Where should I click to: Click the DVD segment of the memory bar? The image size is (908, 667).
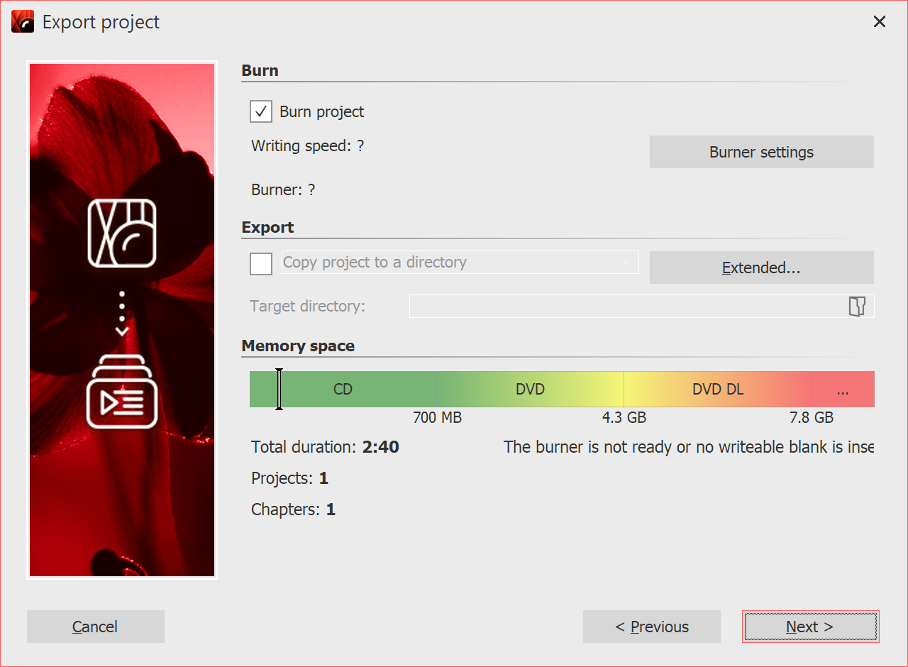pos(529,389)
